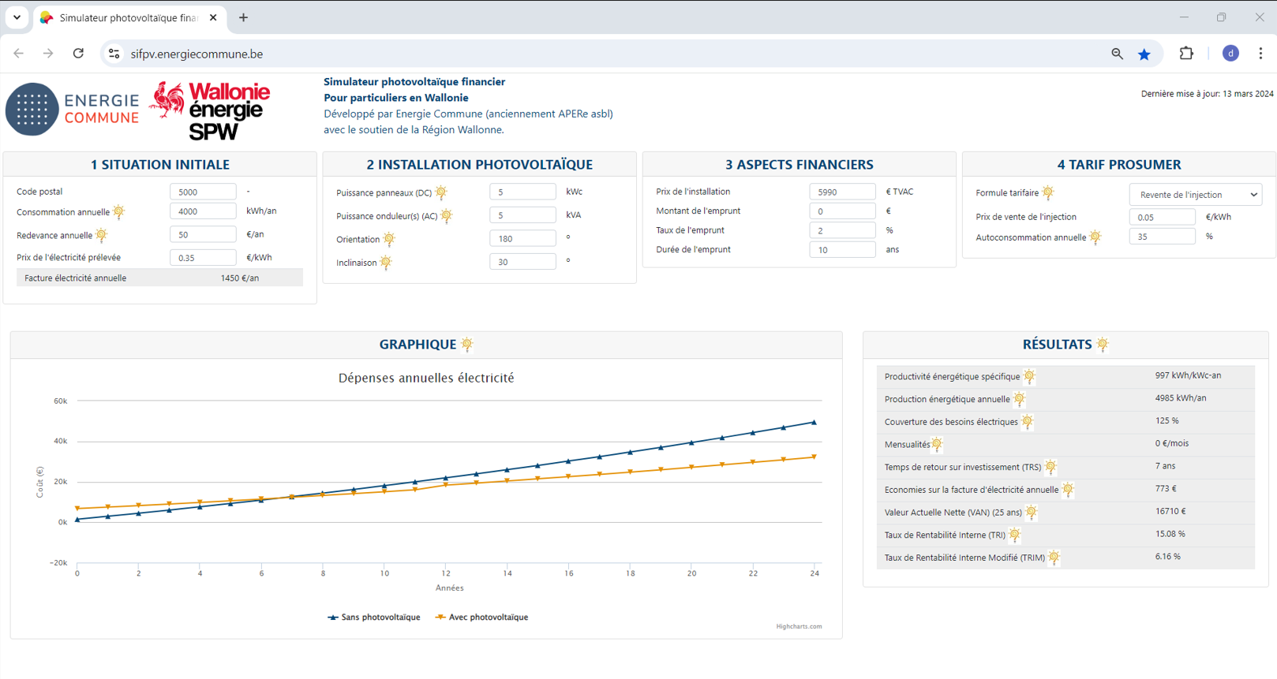Click the lightbulb next to RÉSULTATS heading

tap(1103, 345)
